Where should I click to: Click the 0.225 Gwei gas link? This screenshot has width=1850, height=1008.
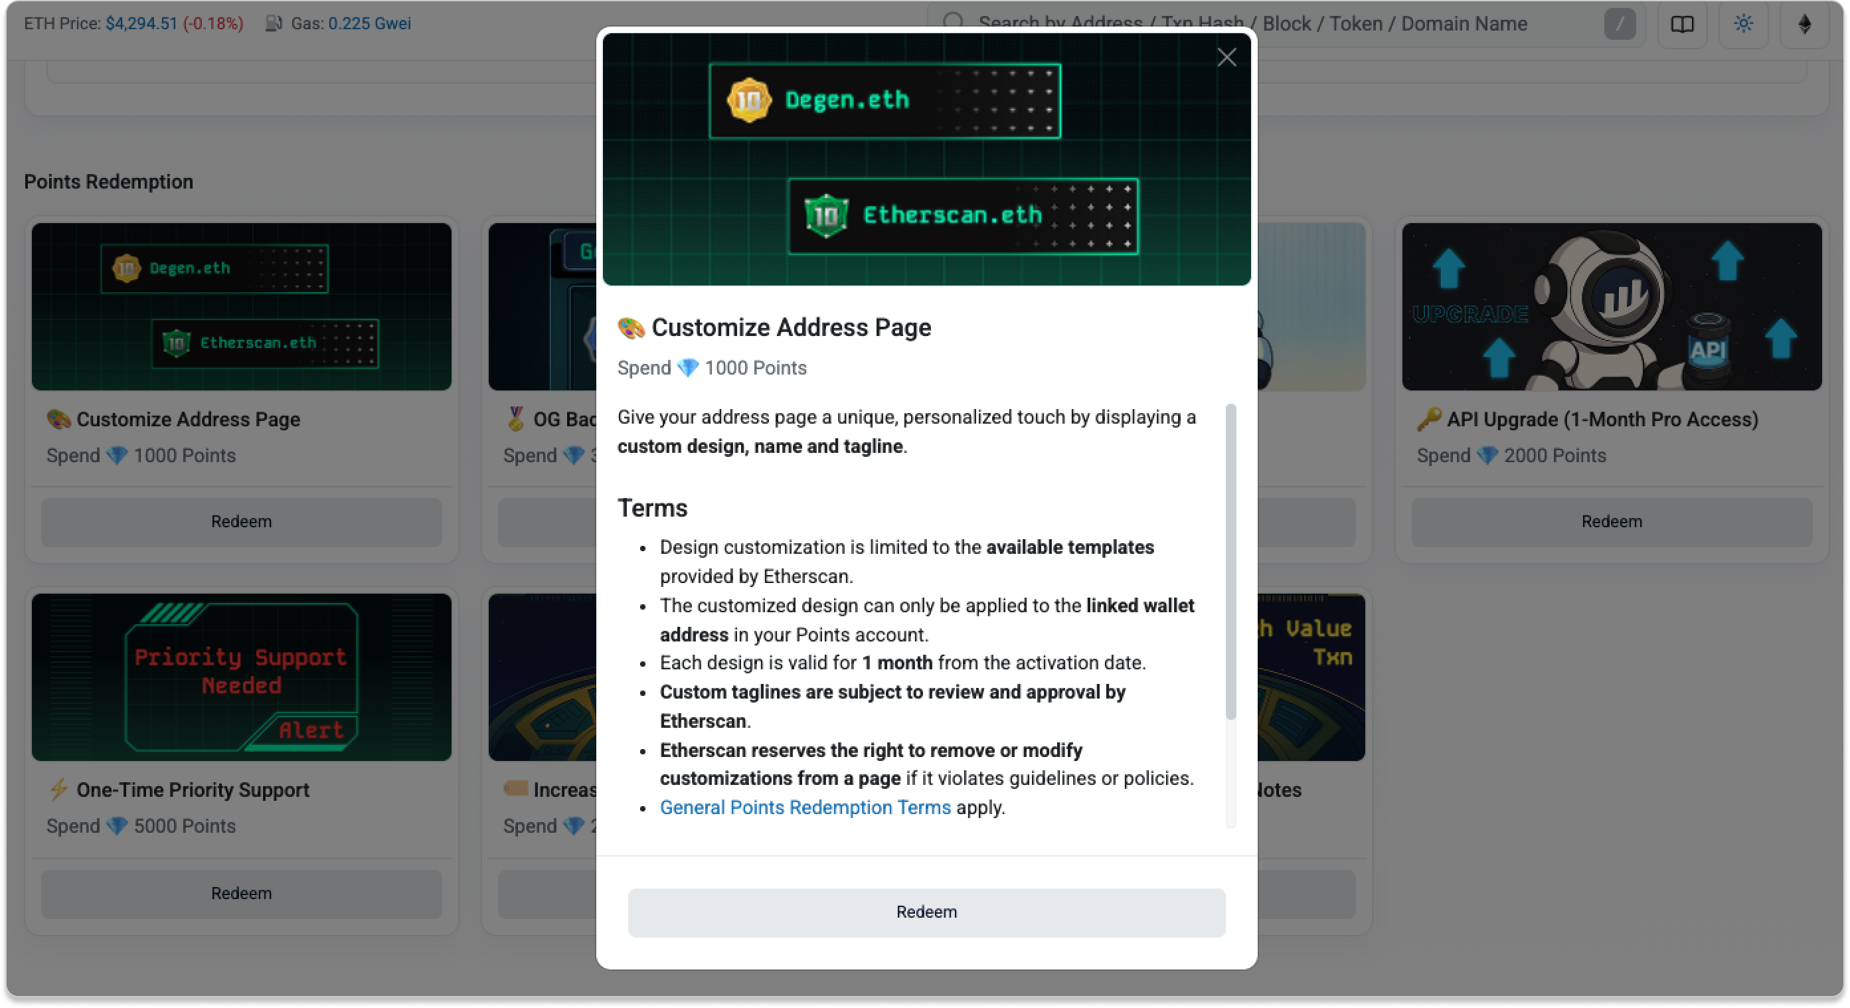click(x=369, y=24)
